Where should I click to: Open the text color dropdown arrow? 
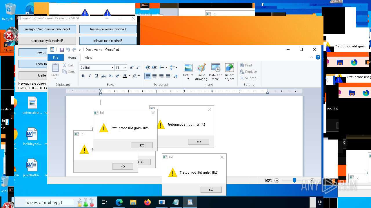click(x=129, y=76)
